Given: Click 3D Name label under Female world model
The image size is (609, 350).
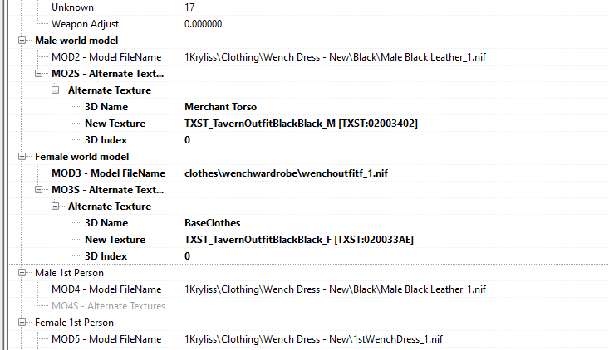Looking at the screenshot, I should (x=106, y=223).
